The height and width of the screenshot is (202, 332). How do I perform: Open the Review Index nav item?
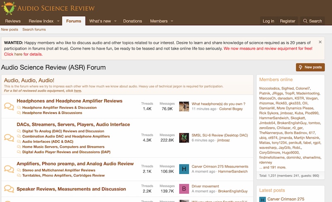pos(41,21)
